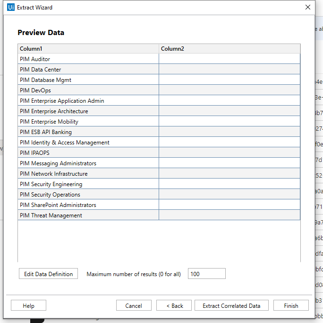Click the Help button
This screenshot has height=323, width=323.
pyautogui.click(x=28, y=305)
